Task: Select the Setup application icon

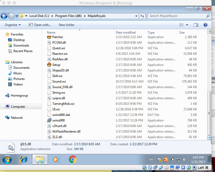Action: point(49,65)
